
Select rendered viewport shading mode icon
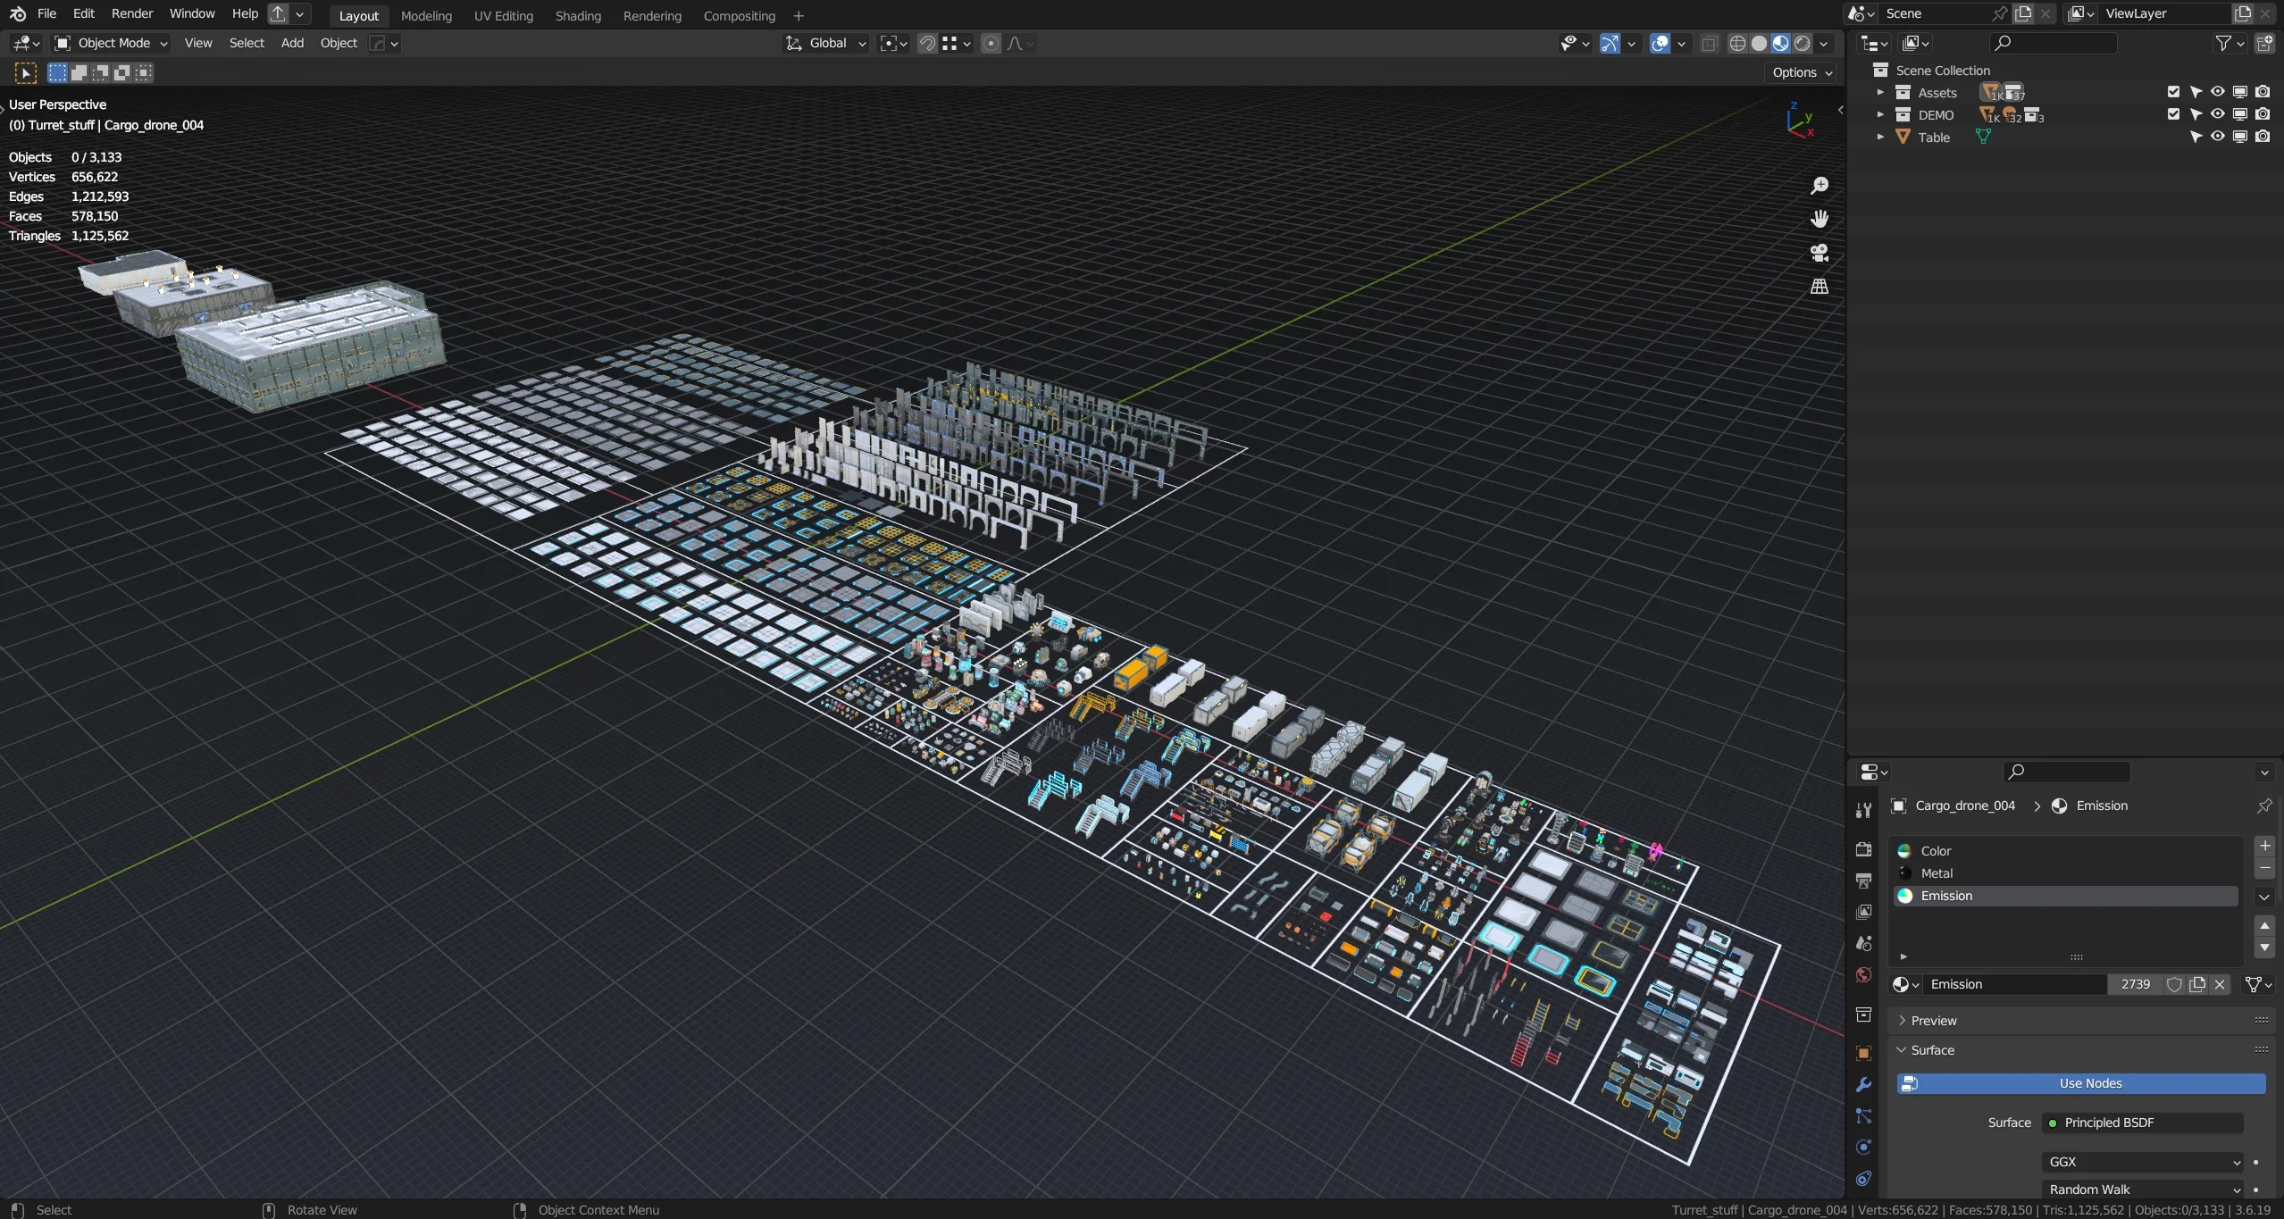pyautogui.click(x=1803, y=44)
